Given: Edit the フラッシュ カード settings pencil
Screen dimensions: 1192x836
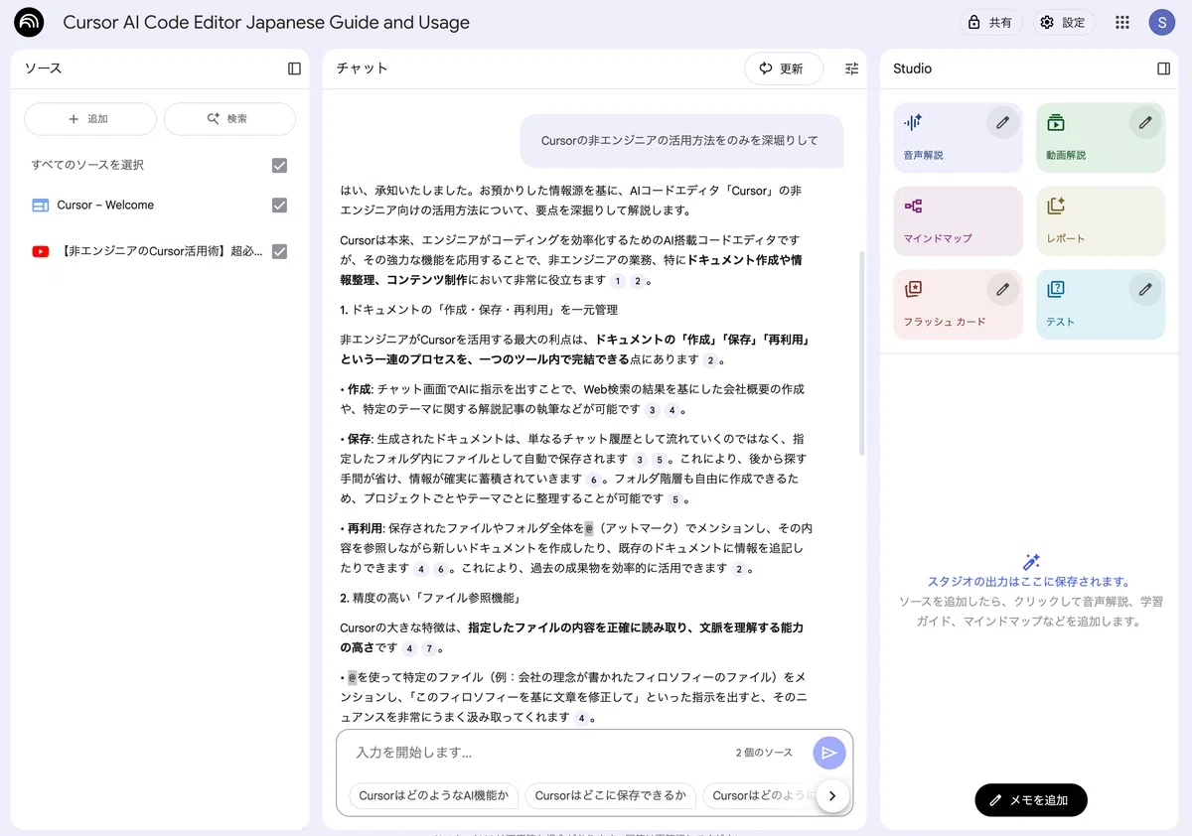Looking at the screenshot, I should point(1002,289).
